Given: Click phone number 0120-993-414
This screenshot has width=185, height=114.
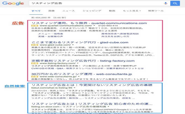Looking at the screenshot, I should (x=108, y=26).
